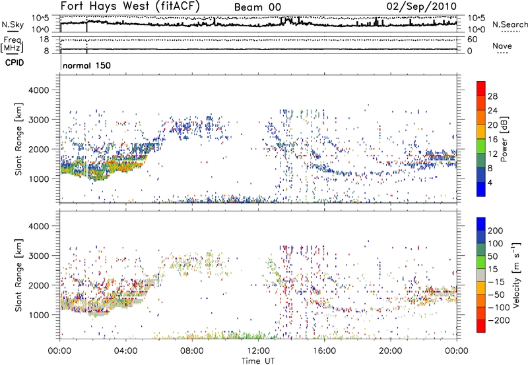The width and height of the screenshot is (528, 365).
Task: Select the "N.Sky" legend label
Action: coord(13,24)
